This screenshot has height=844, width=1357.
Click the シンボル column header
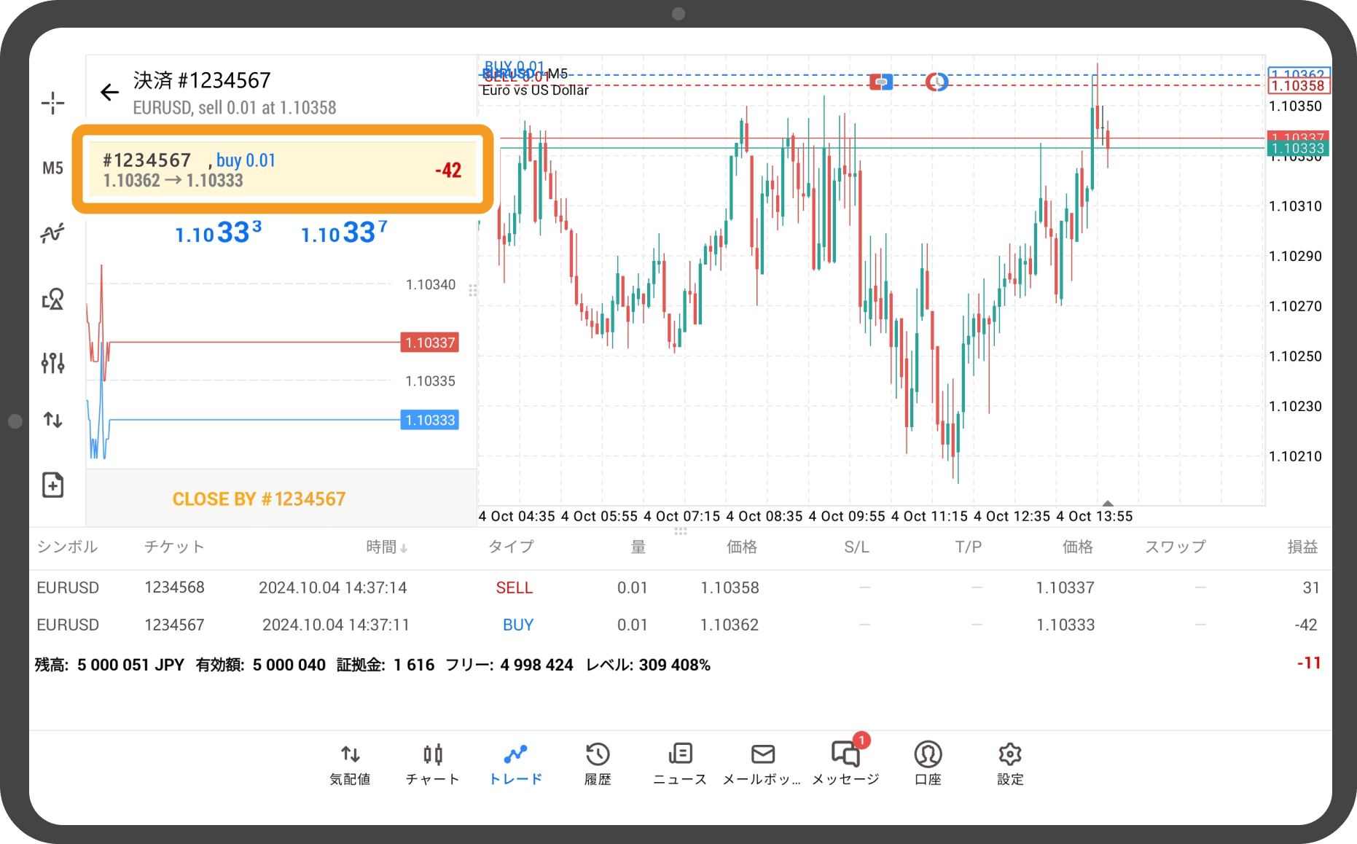[67, 547]
